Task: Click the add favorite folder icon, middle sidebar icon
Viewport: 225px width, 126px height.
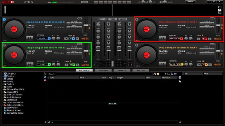Action: pyautogui.click(x=45, y=77)
